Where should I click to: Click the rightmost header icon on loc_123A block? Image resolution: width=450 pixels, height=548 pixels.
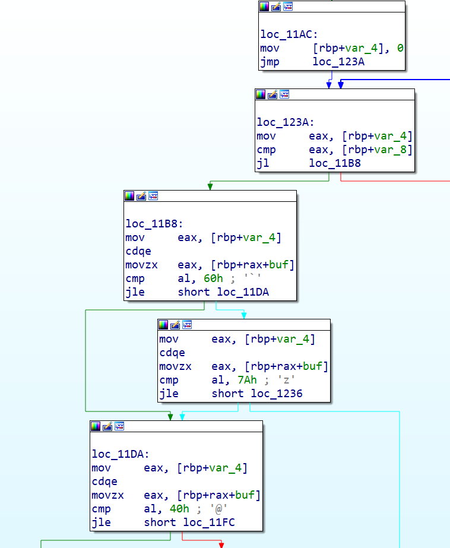click(x=284, y=94)
